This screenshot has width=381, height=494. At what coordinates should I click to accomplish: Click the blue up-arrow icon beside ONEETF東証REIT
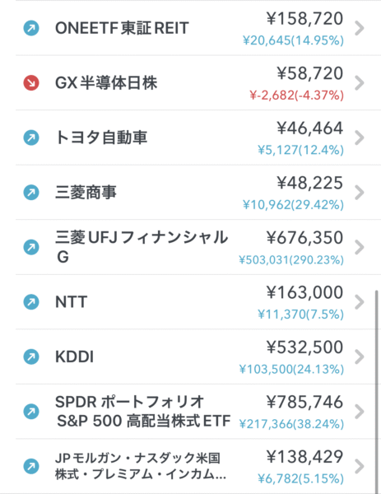pos(31,28)
